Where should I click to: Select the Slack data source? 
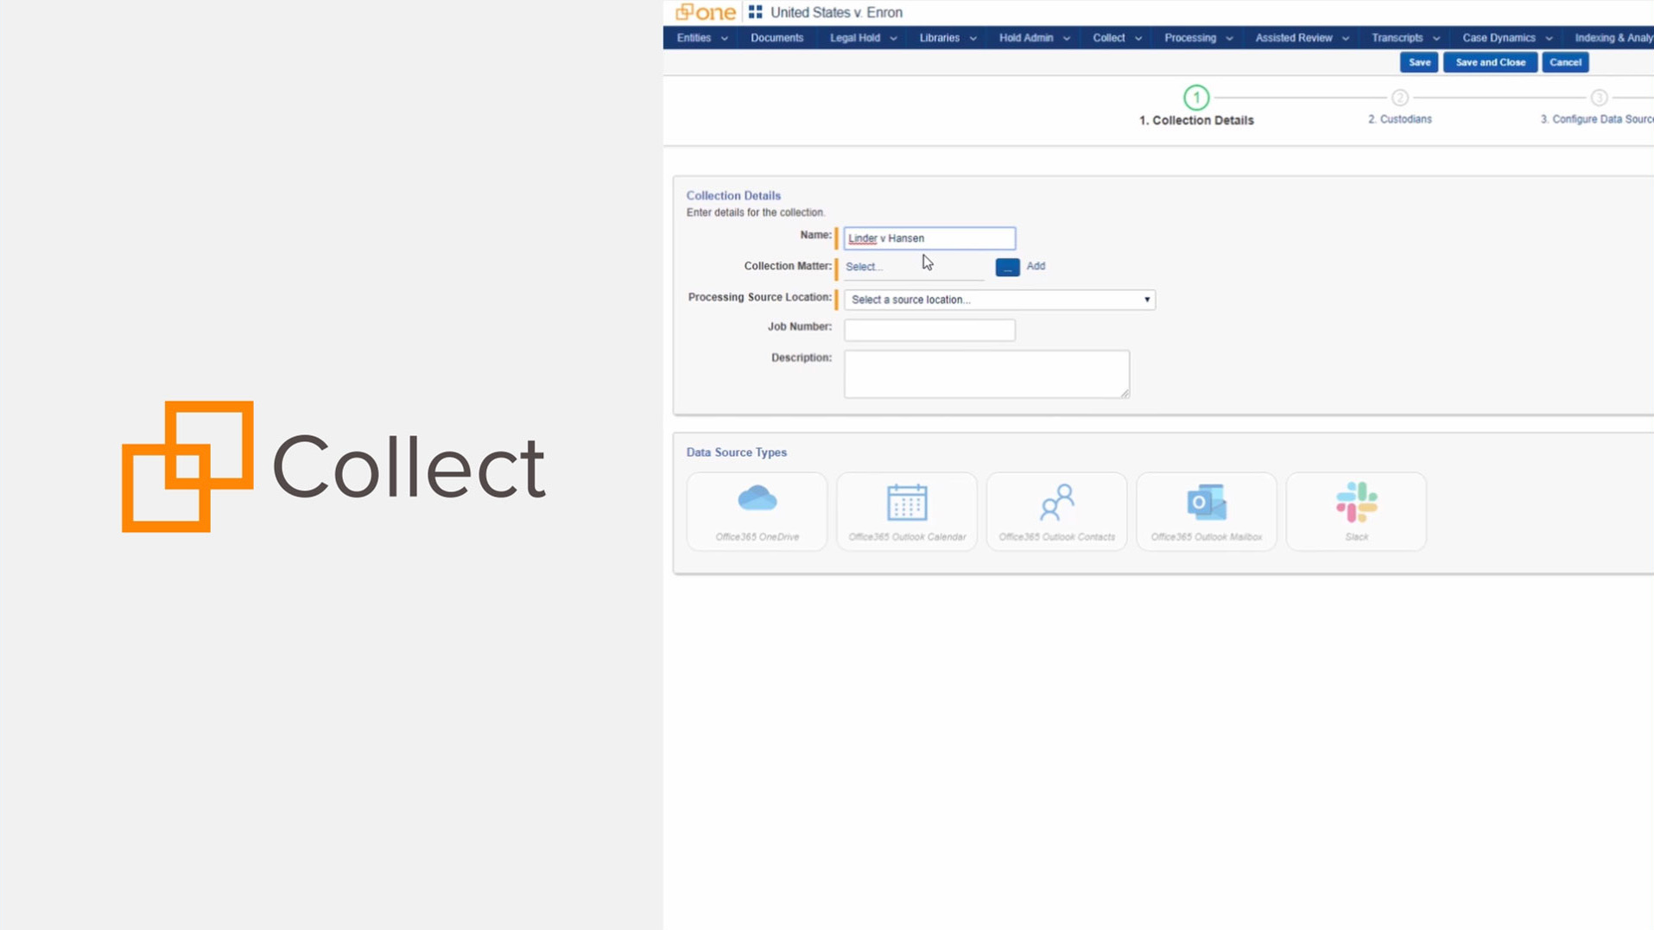click(x=1355, y=510)
